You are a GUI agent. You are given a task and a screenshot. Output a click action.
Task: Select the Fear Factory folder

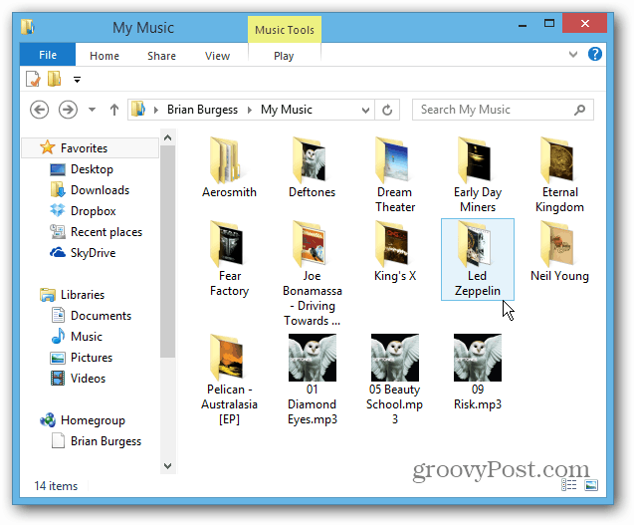click(x=229, y=259)
